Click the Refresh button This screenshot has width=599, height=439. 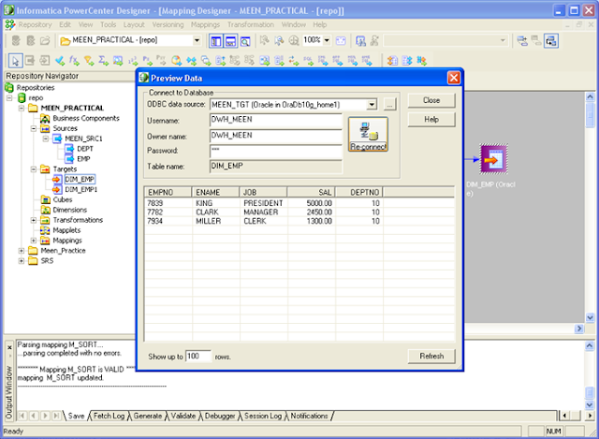tap(431, 356)
